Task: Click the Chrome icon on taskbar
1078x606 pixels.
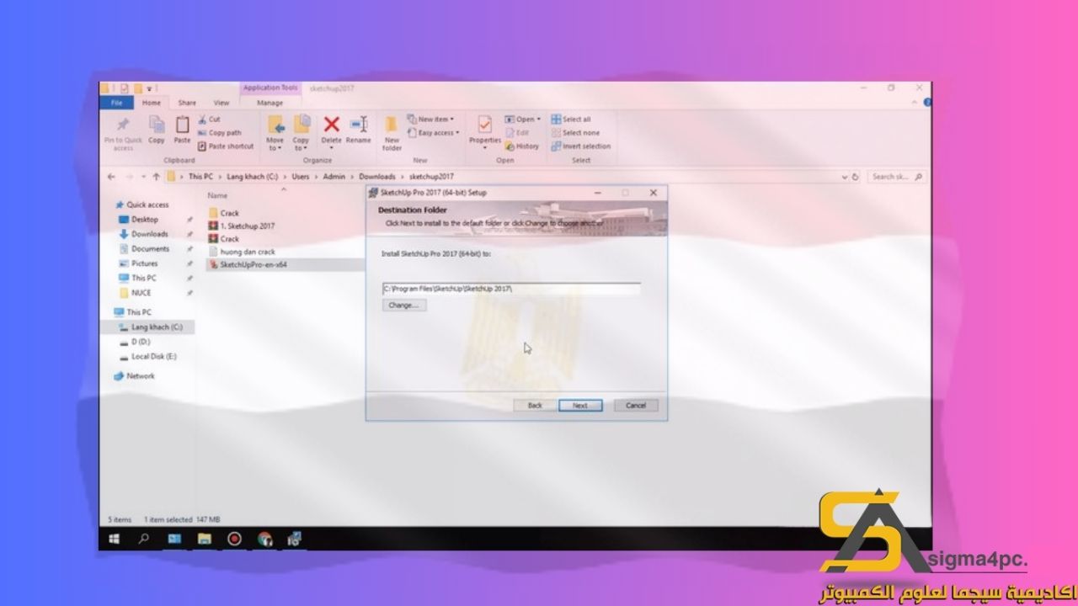Action: tap(264, 539)
